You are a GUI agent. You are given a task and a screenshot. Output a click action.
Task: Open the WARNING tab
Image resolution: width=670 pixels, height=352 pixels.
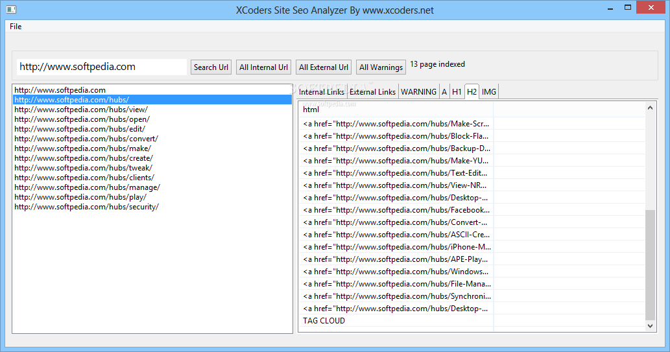coord(419,92)
